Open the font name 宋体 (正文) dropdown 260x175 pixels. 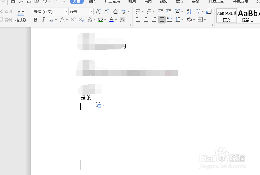tap(66, 12)
